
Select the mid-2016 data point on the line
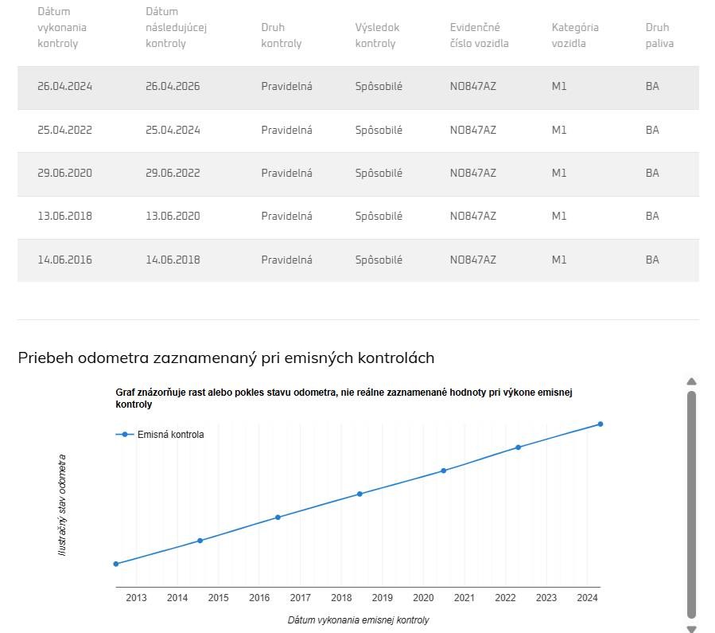pos(278,518)
